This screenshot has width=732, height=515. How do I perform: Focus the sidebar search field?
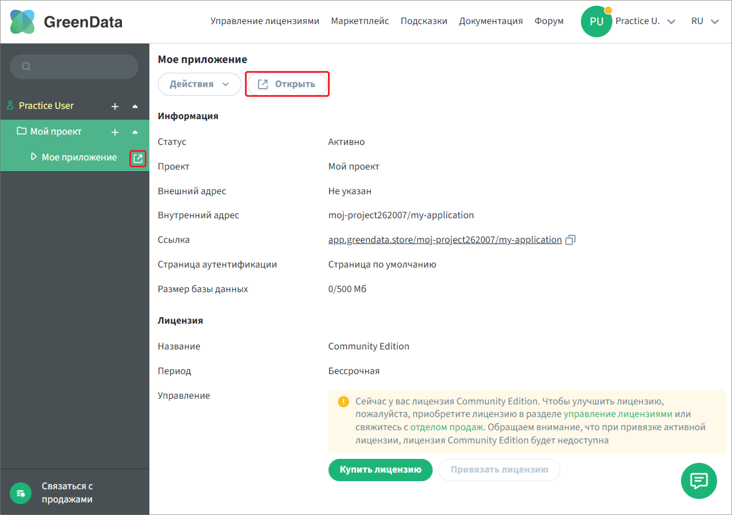74,66
